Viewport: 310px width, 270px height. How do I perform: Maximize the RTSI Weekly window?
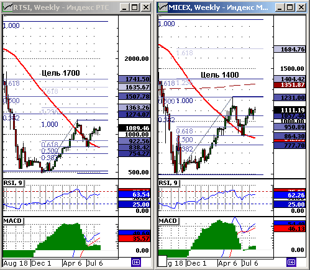point(135,7)
